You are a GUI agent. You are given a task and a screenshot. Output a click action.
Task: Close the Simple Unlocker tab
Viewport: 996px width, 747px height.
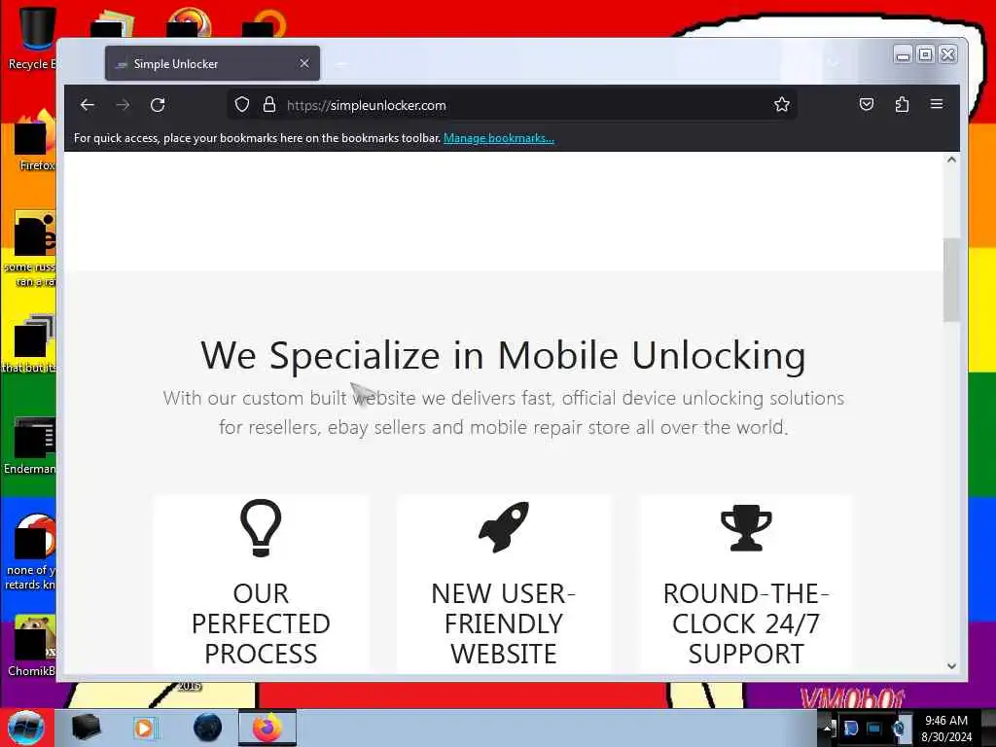point(304,63)
